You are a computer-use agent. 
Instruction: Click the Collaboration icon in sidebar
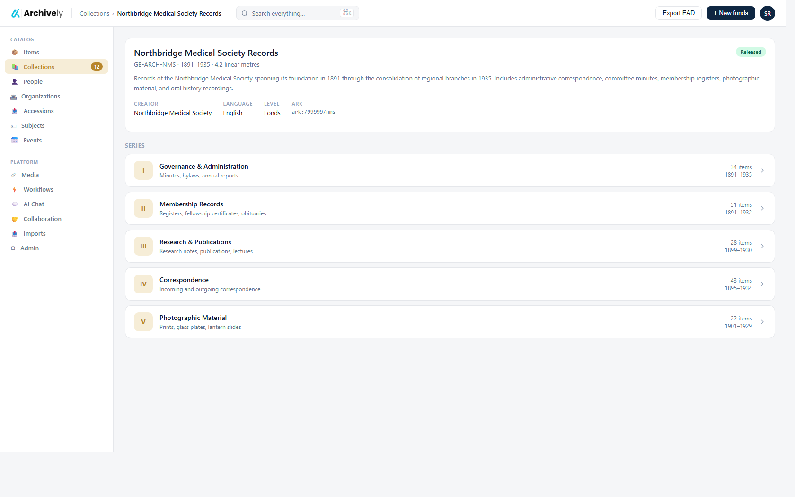click(15, 219)
